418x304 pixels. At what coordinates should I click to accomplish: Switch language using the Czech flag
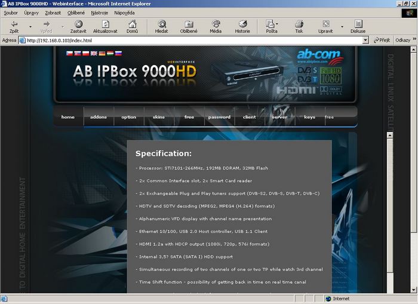[x=70, y=53]
